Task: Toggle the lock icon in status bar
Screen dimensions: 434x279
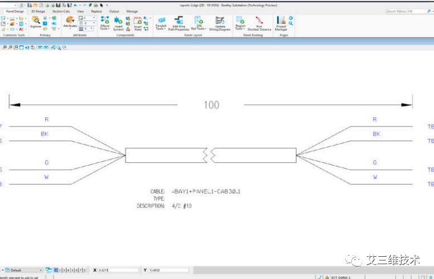Action: 327,277
